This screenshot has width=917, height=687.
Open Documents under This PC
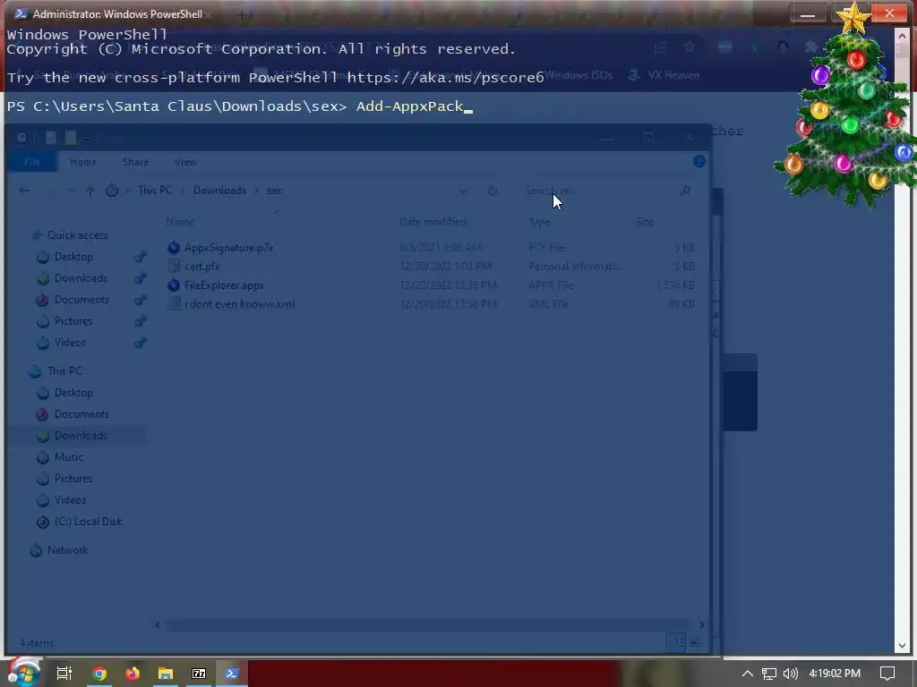pos(81,414)
